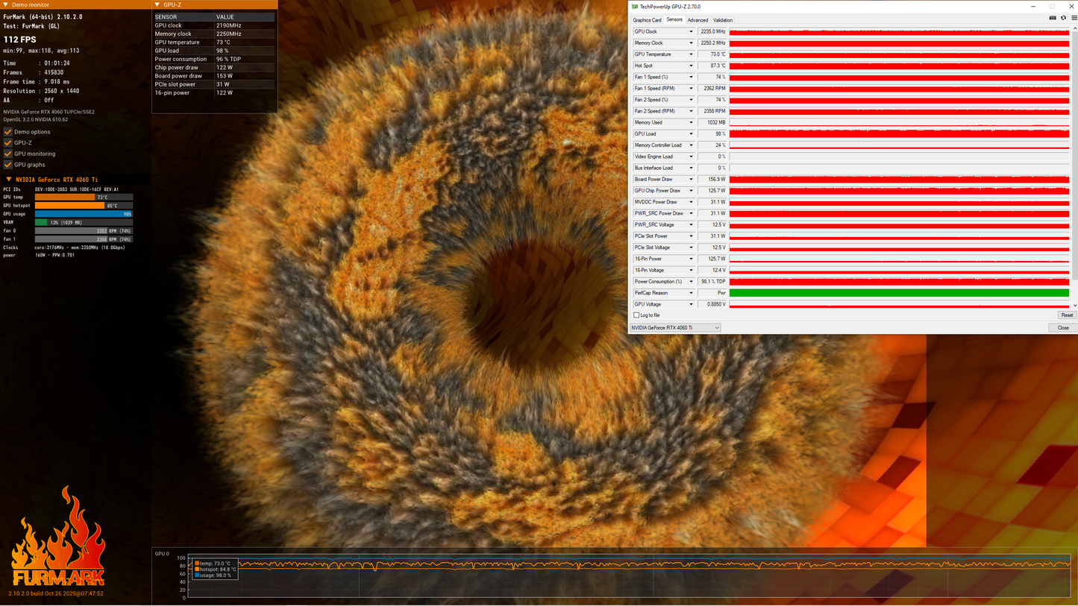Click the graph legend showing temp, hotspot, usage
Image resolution: width=1078 pixels, height=606 pixels.
point(215,569)
